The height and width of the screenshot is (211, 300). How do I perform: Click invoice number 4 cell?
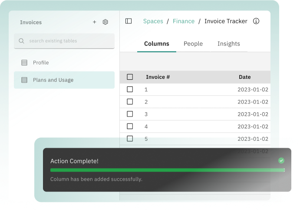146,127
